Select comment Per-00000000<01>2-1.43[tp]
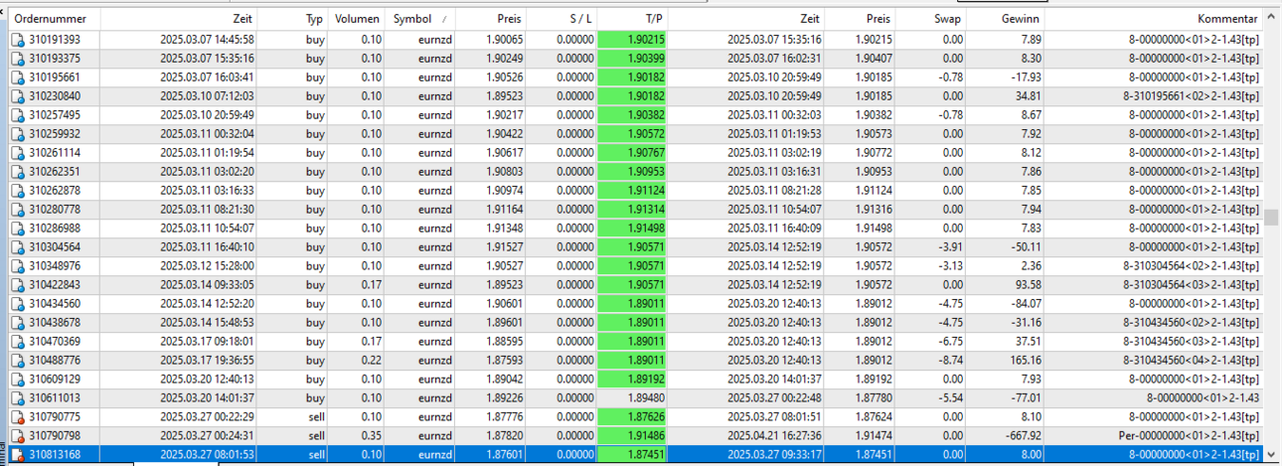The image size is (1282, 466). click(1189, 436)
